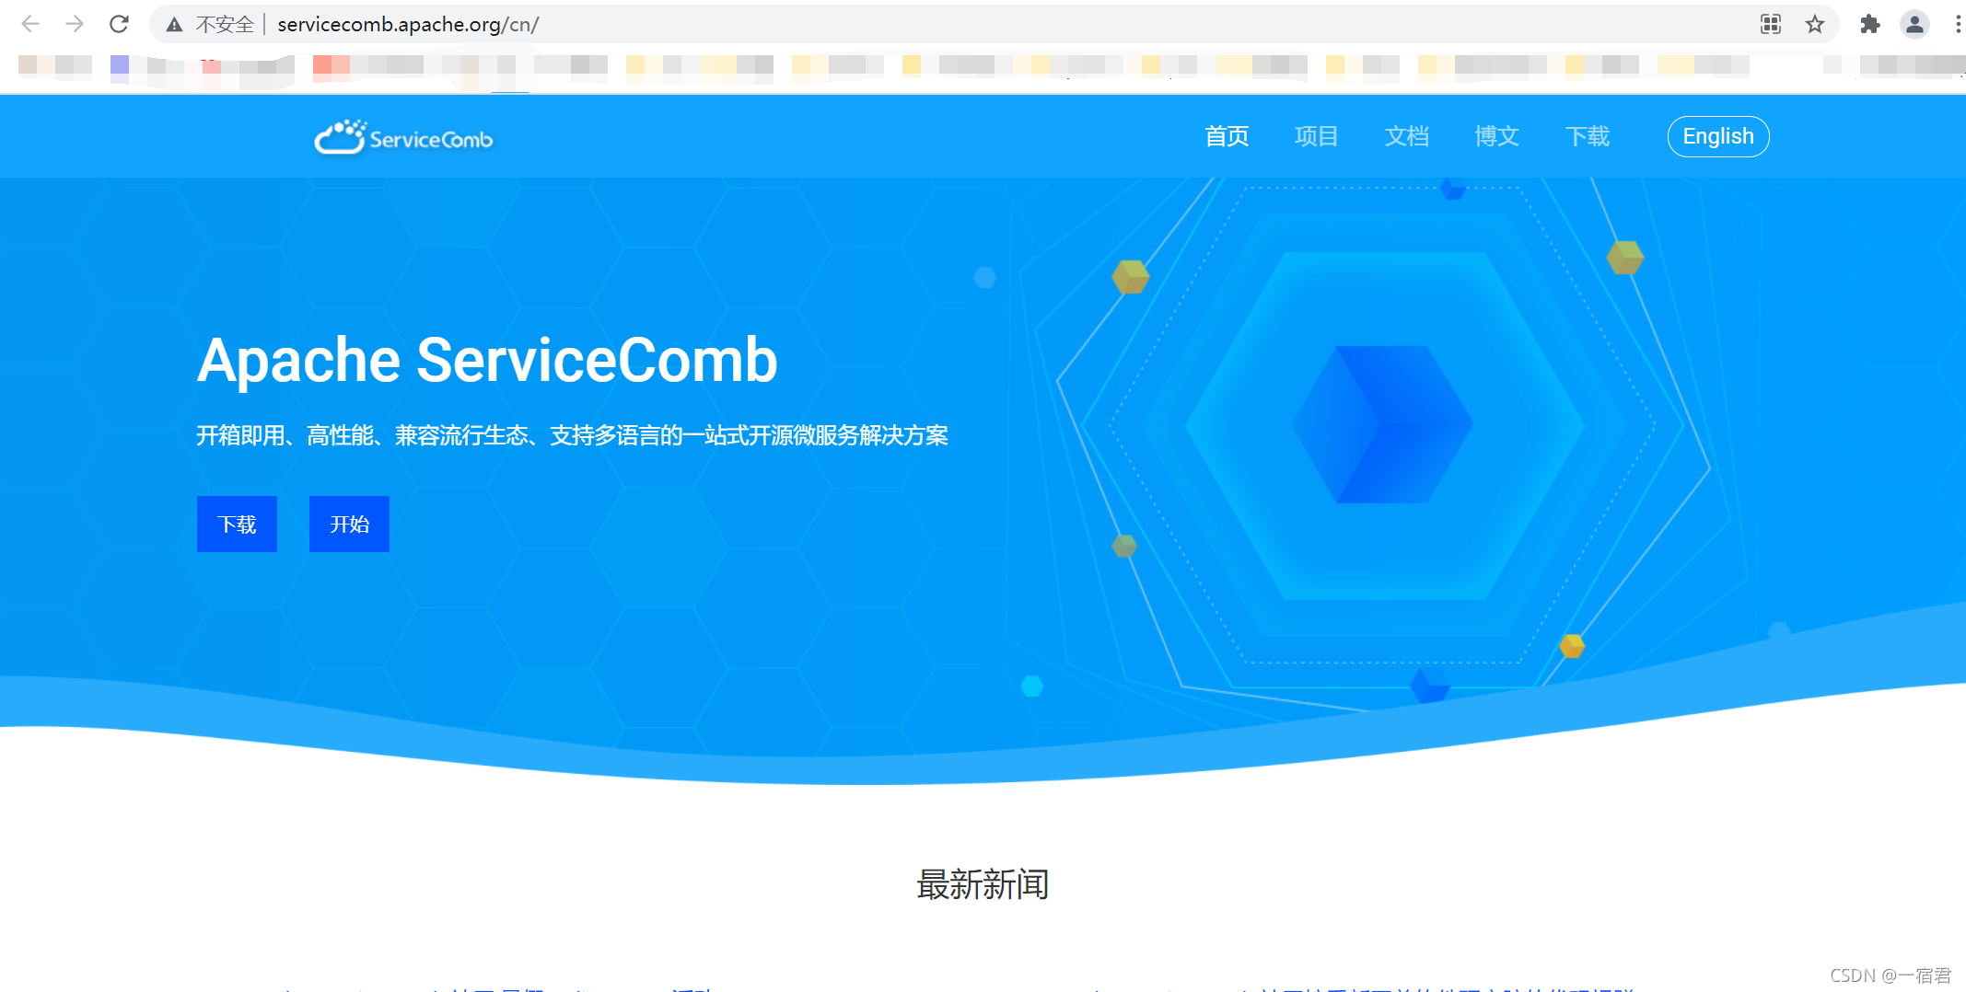Click the blue 下载 button
Screen dimensions: 1966x992
[237, 524]
